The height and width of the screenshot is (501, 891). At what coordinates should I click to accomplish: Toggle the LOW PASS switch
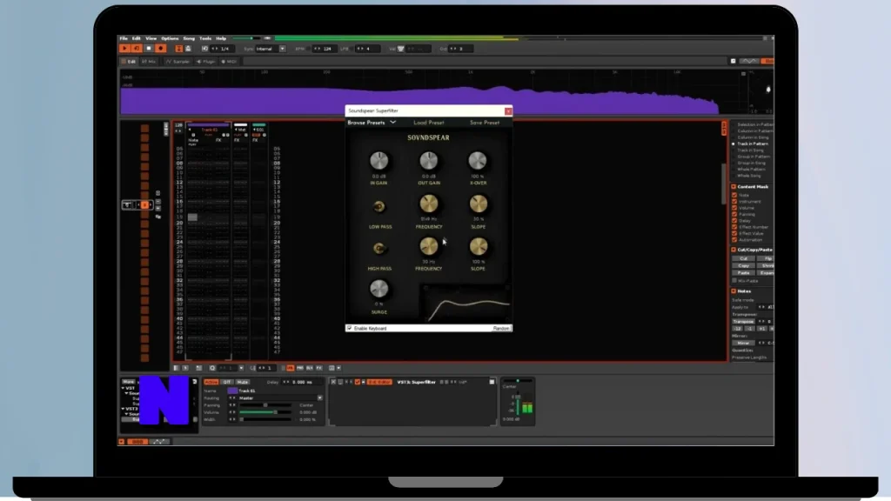click(x=379, y=206)
